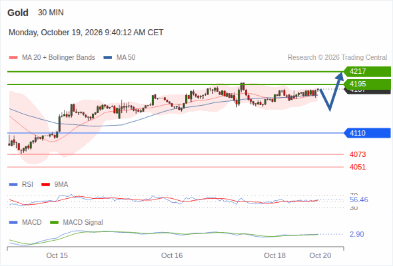Click the Oct 15 date axis label
The width and height of the screenshot is (393, 266).
[57, 255]
